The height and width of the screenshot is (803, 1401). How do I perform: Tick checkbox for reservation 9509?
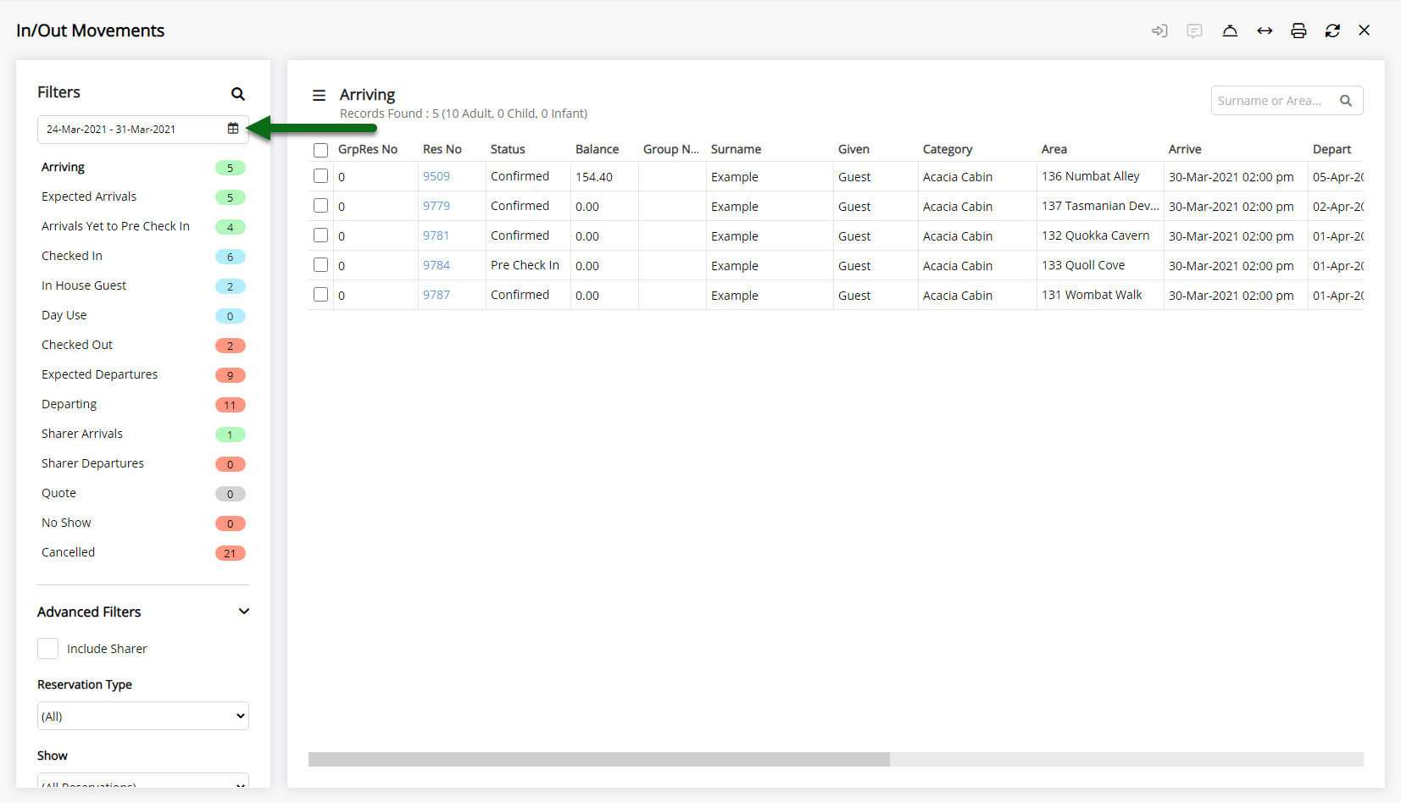pos(320,176)
